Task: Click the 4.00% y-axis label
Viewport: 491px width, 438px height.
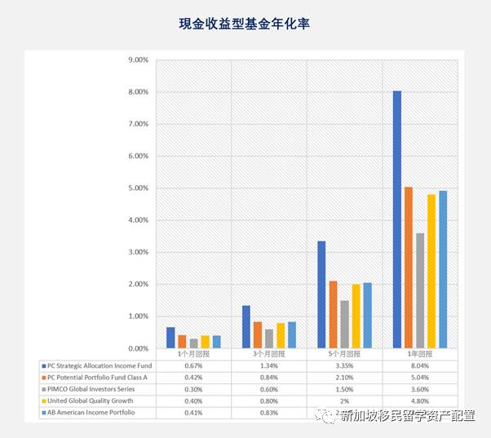Action: point(138,220)
